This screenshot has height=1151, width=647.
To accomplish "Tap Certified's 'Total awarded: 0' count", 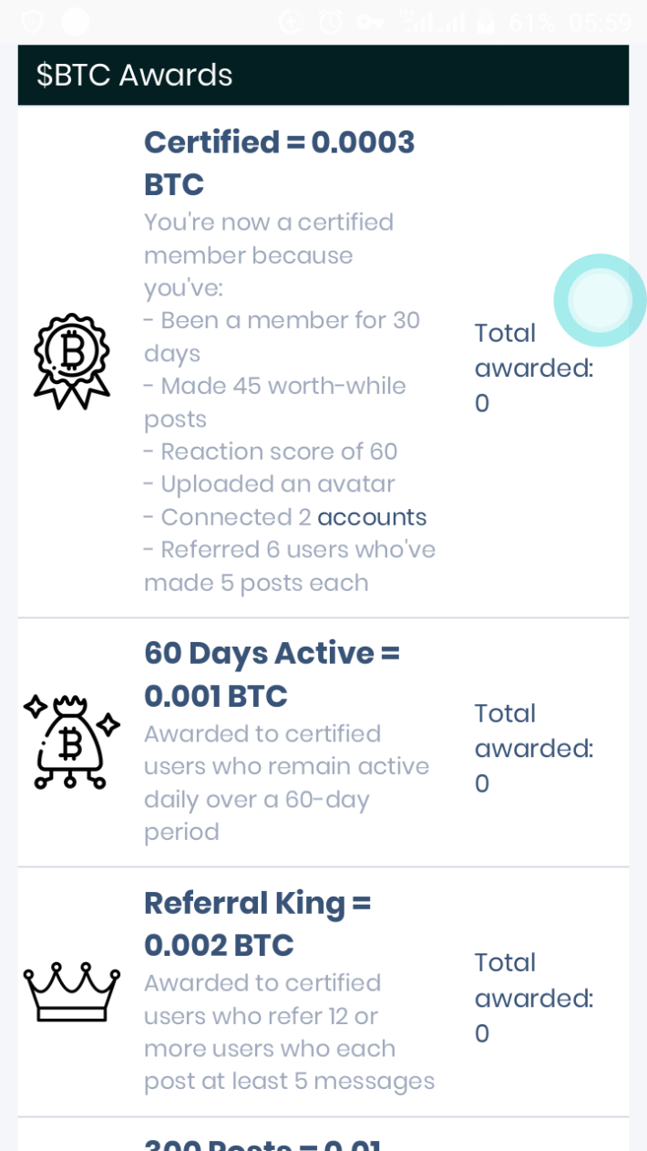I will [534, 368].
